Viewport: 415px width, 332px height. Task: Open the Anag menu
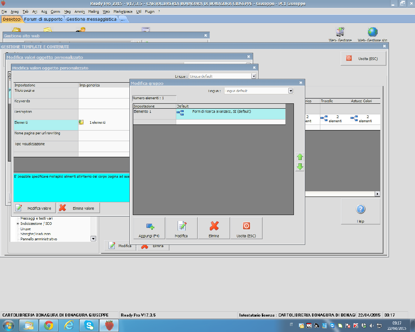point(15,11)
